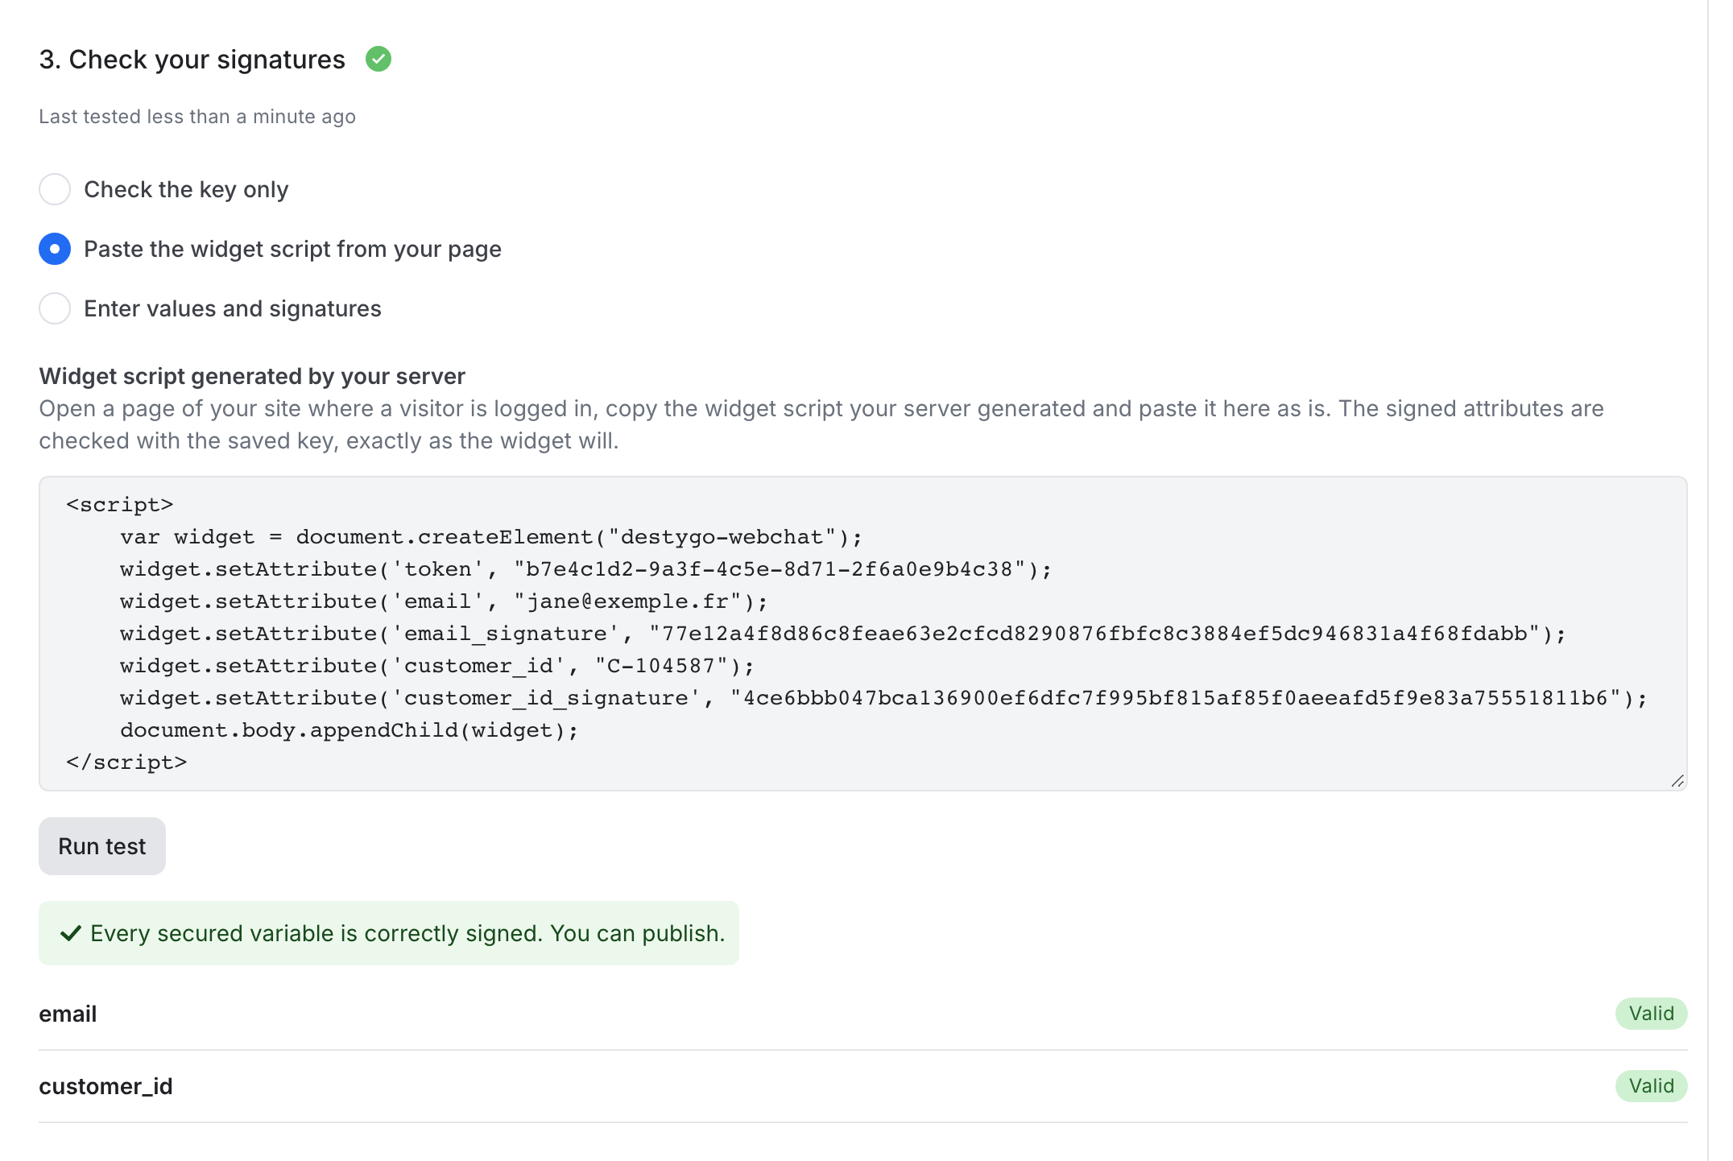
Task: Click the Last tested less than a minute ago text
Action: coord(197,117)
